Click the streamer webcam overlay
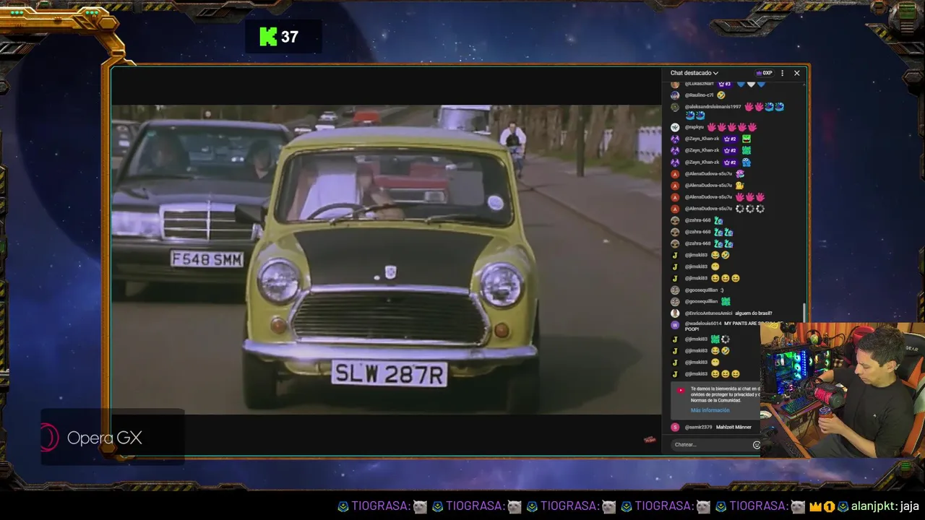 point(842,390)
